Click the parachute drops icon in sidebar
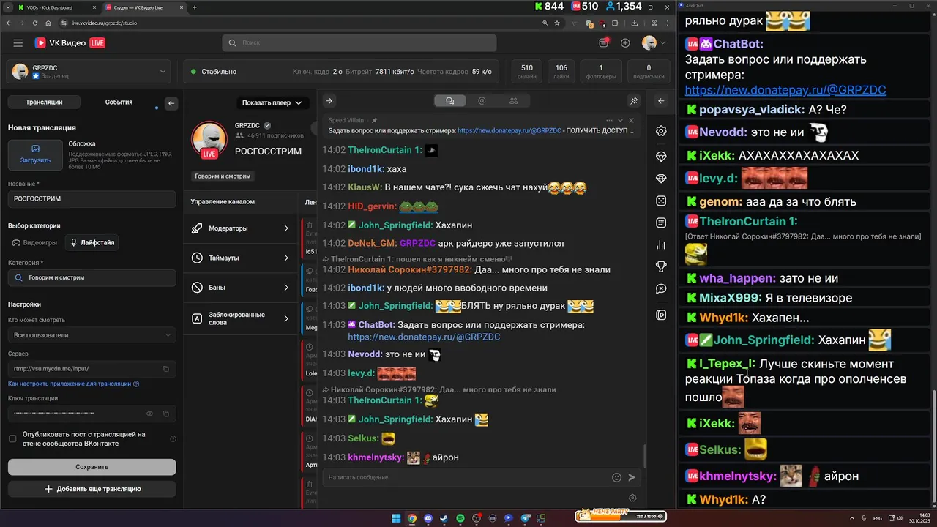 click(661, 157)
